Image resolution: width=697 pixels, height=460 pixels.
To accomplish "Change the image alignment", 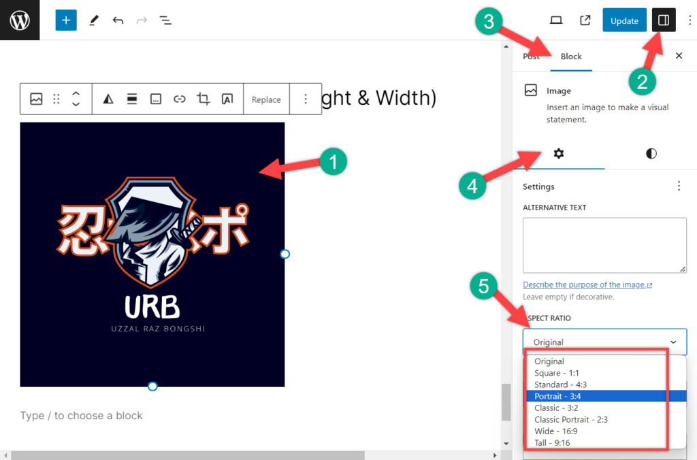I will (131, 99).
